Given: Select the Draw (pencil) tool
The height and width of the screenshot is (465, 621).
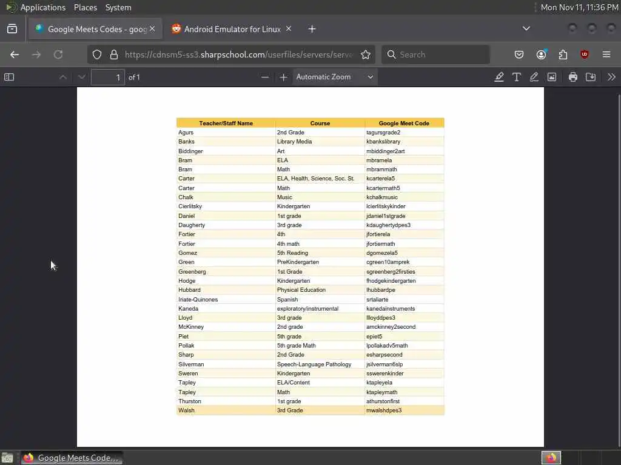Looking at the screenshot, I should 534,77.
